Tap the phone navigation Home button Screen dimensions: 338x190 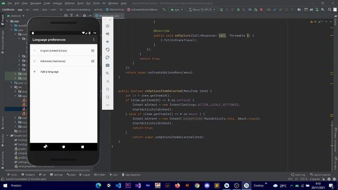pyautogui.click(x=63, y=147)
